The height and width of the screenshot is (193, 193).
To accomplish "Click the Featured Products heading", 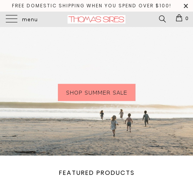I will [96, 173].
